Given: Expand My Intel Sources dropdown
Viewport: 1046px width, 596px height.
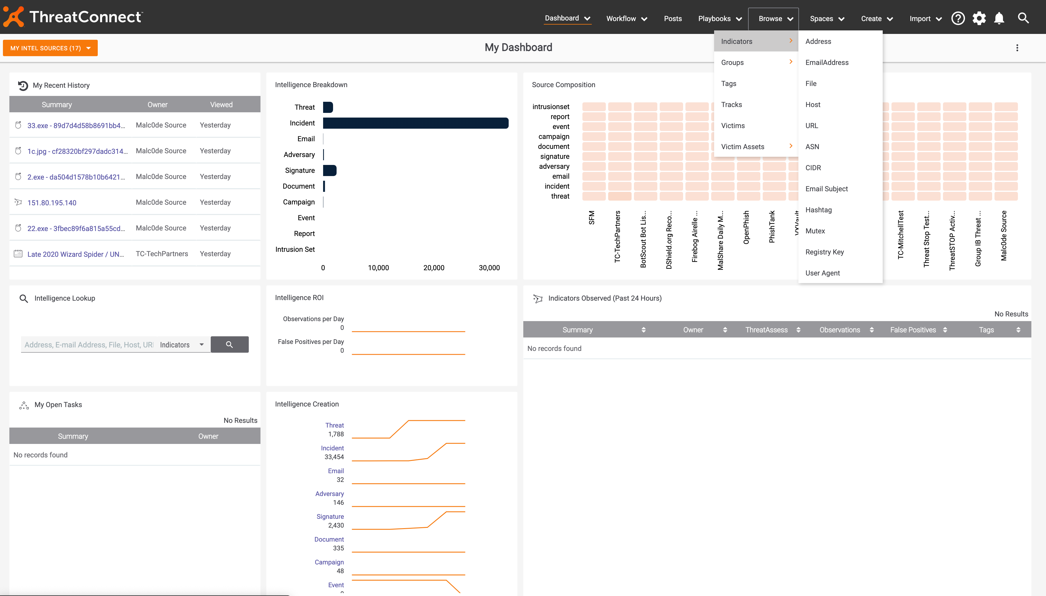Looking at the screenshot, I should pyautogui.click(x=50, y=48).
